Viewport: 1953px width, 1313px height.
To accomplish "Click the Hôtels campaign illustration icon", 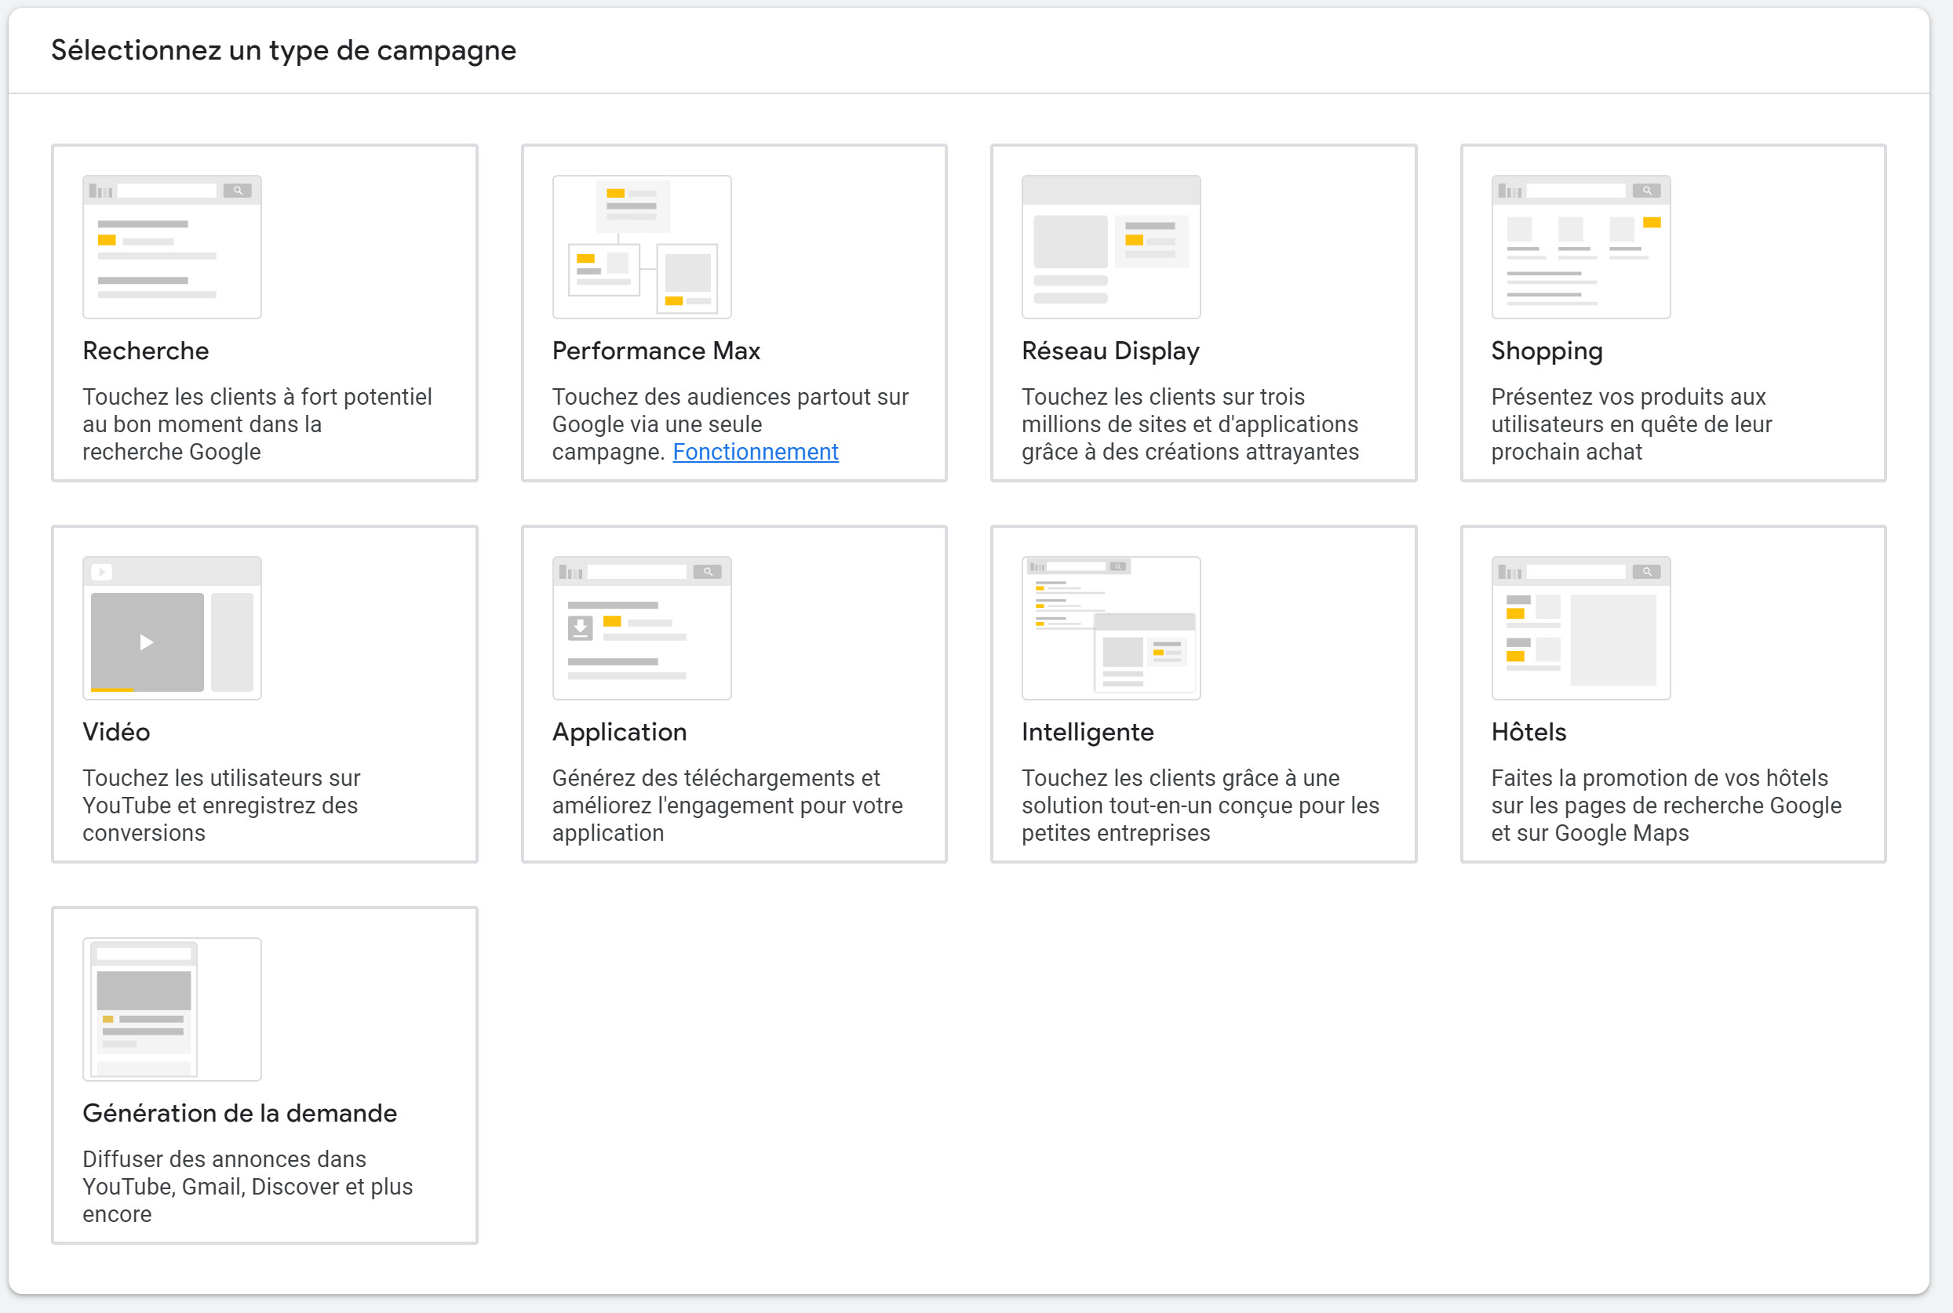I will pyautogui.click(x=1580, y=627).
